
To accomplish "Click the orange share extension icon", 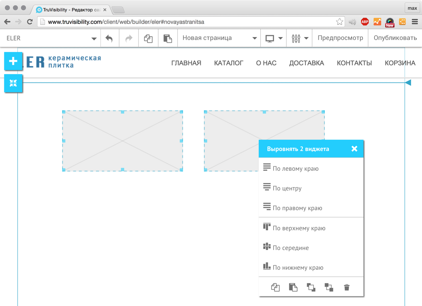I will tap(402, 22).
